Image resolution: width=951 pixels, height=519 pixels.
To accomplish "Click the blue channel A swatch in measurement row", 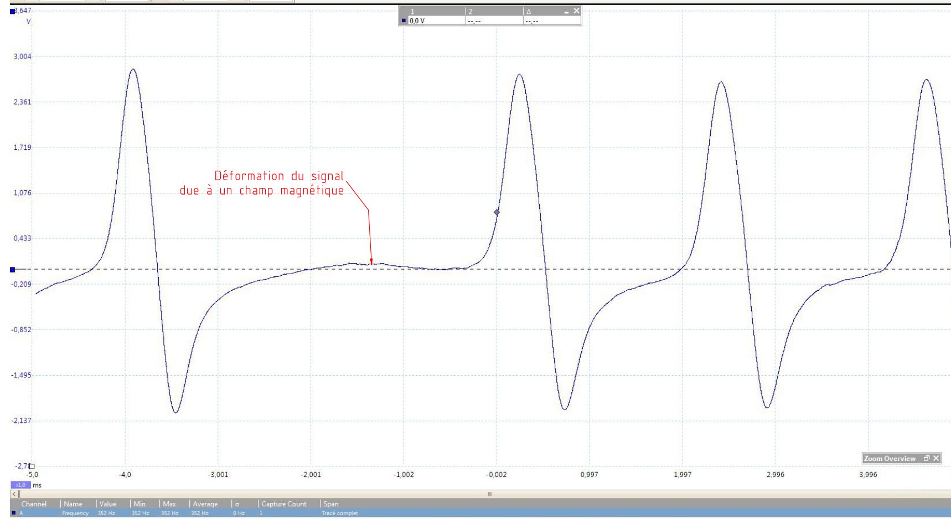I will click(14, 513).
